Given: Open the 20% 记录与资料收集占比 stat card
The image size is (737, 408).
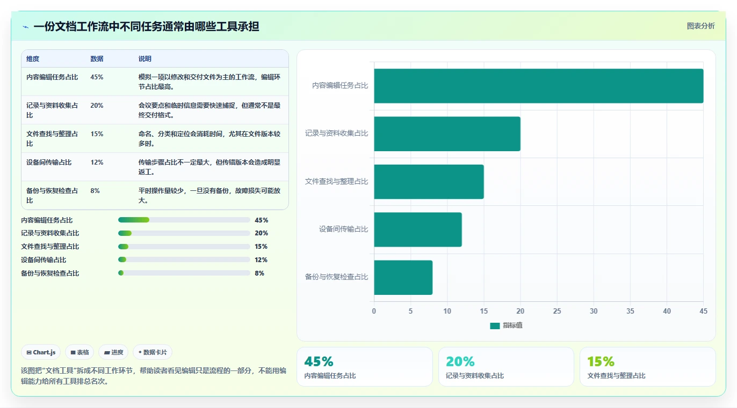Looking at the screenshot, I should pyautogui.click(x=506, y=367).
